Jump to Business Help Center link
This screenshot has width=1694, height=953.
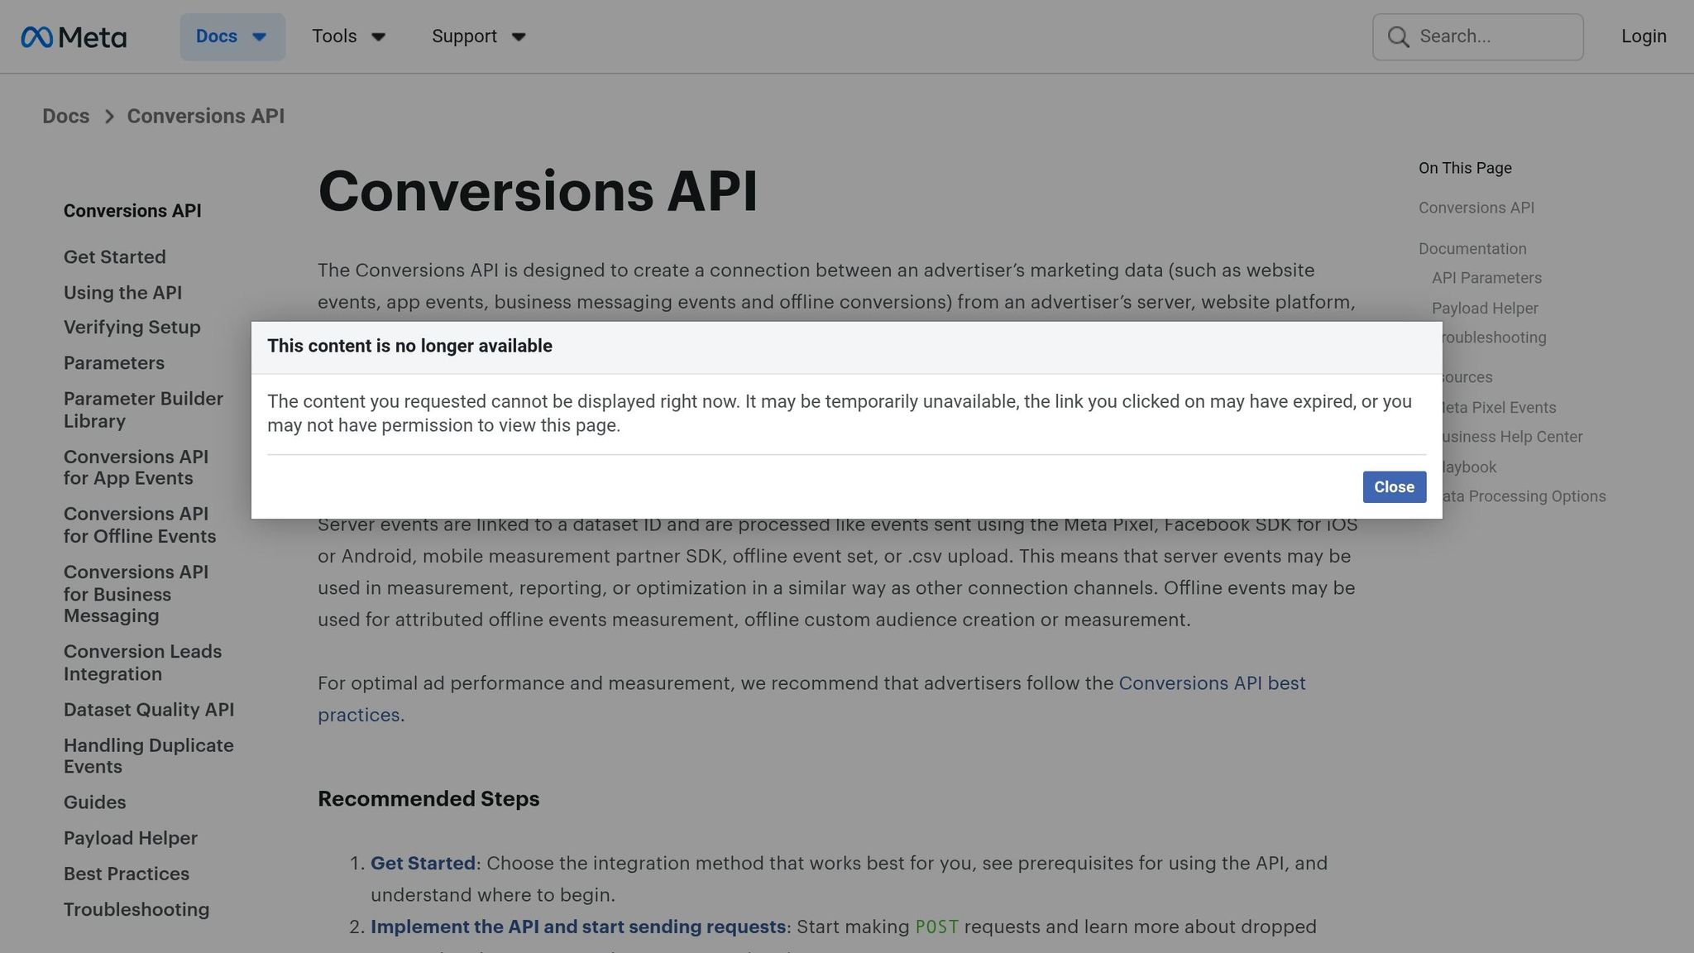click(1513, 437)
